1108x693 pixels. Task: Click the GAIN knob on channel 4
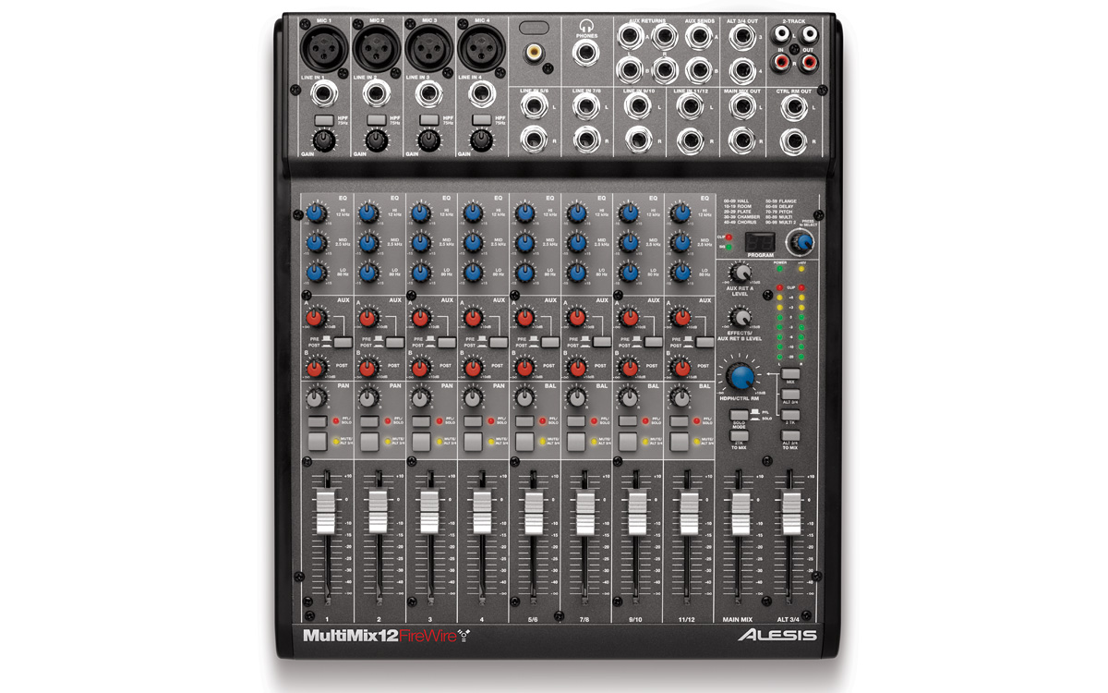tap(480, 141)
